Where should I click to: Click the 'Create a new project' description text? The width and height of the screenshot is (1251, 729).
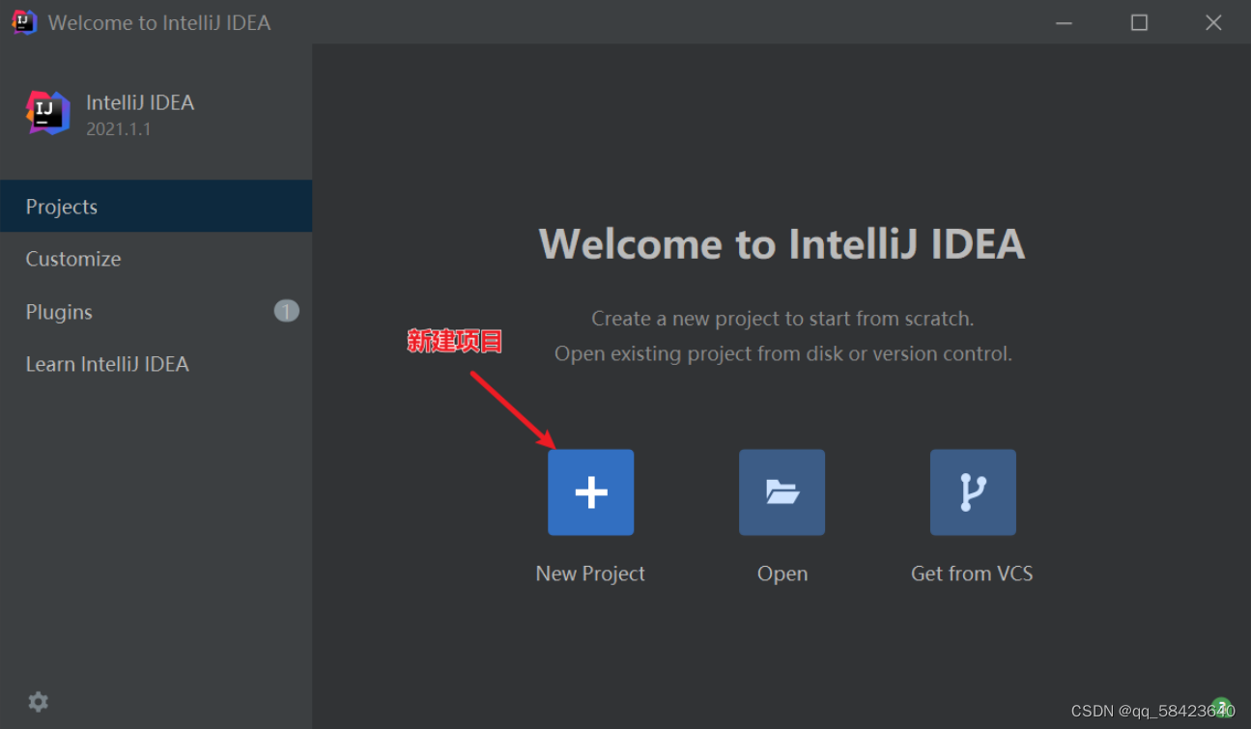pos(782,319)
